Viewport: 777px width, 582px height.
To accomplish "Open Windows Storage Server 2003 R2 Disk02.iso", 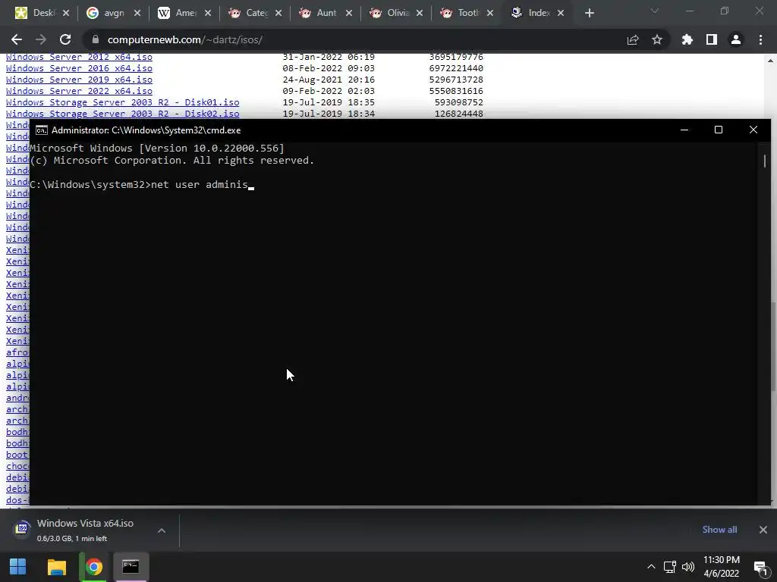I will click(x=122, y=114).
